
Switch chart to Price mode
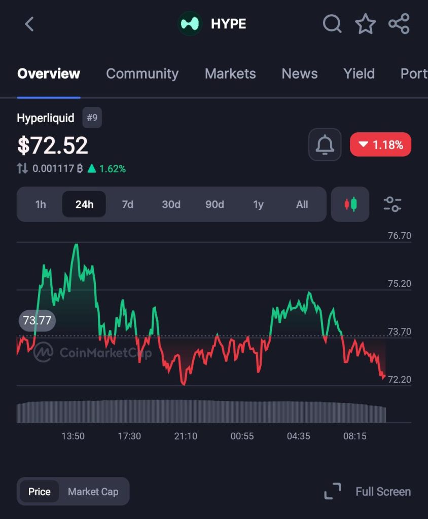40,492
